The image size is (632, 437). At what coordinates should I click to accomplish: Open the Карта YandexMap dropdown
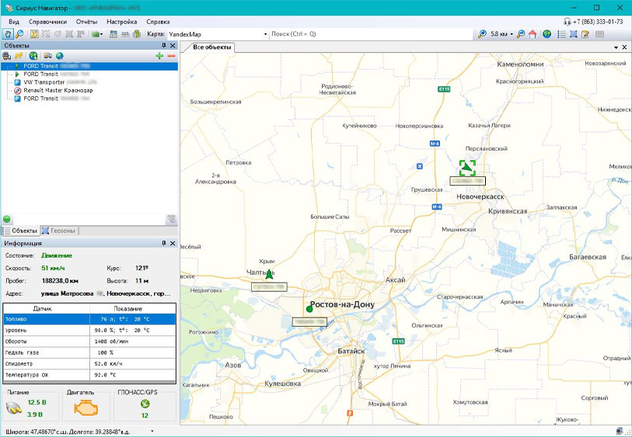coord(265,34)
